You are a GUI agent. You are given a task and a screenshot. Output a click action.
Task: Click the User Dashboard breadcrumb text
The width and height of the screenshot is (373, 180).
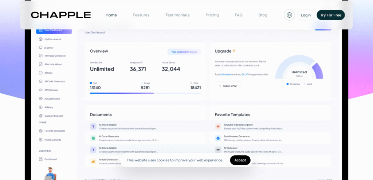(95, 32)
